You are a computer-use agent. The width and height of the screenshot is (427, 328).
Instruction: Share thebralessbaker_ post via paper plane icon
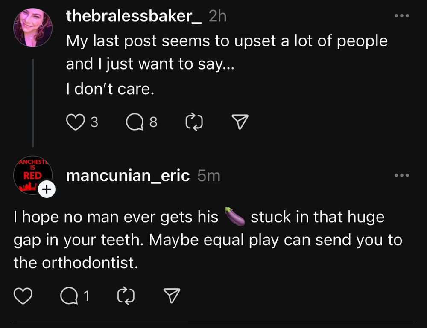click(240, 122)
